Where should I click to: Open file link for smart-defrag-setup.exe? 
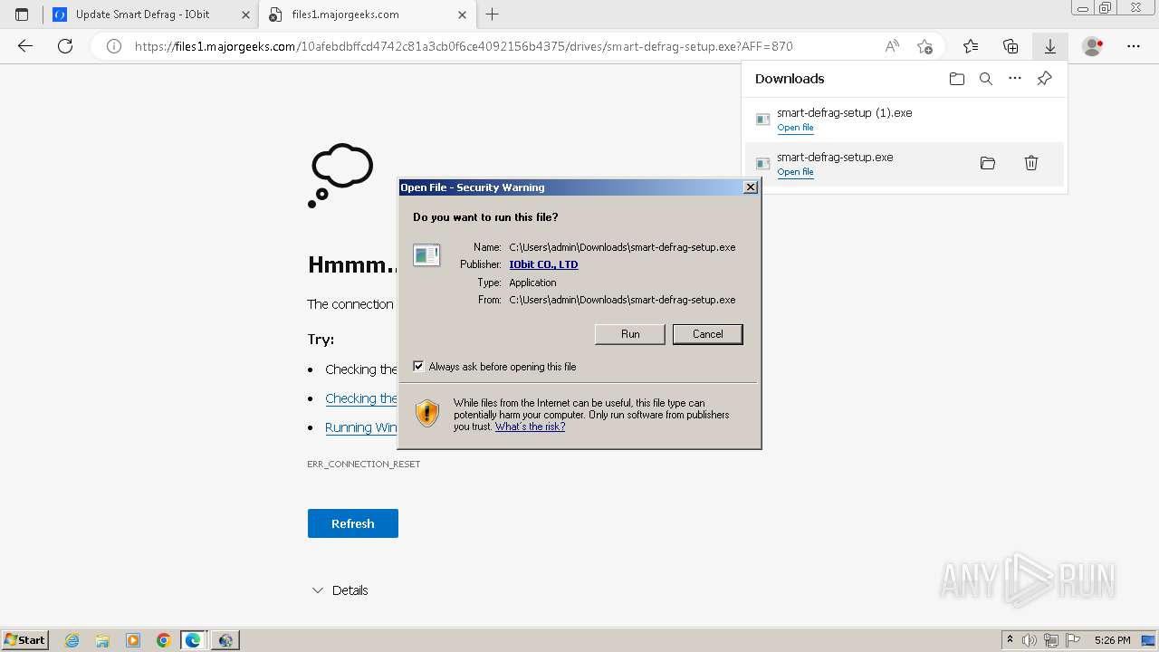[x=795, y=172]
